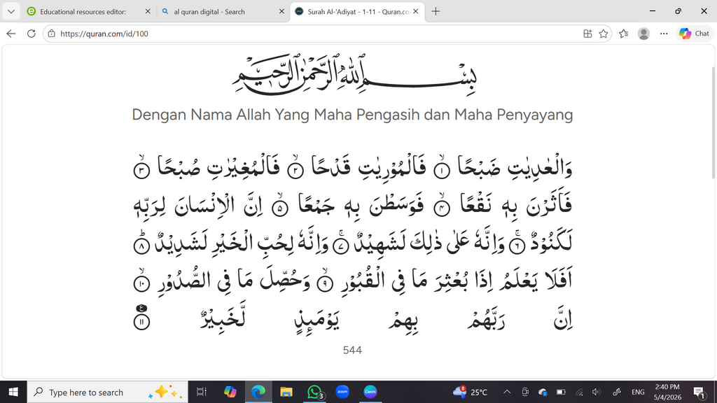Toggle the volume icon in system tray
The image size is (717, 403).
pyautogui.click(x=596, y=392)
